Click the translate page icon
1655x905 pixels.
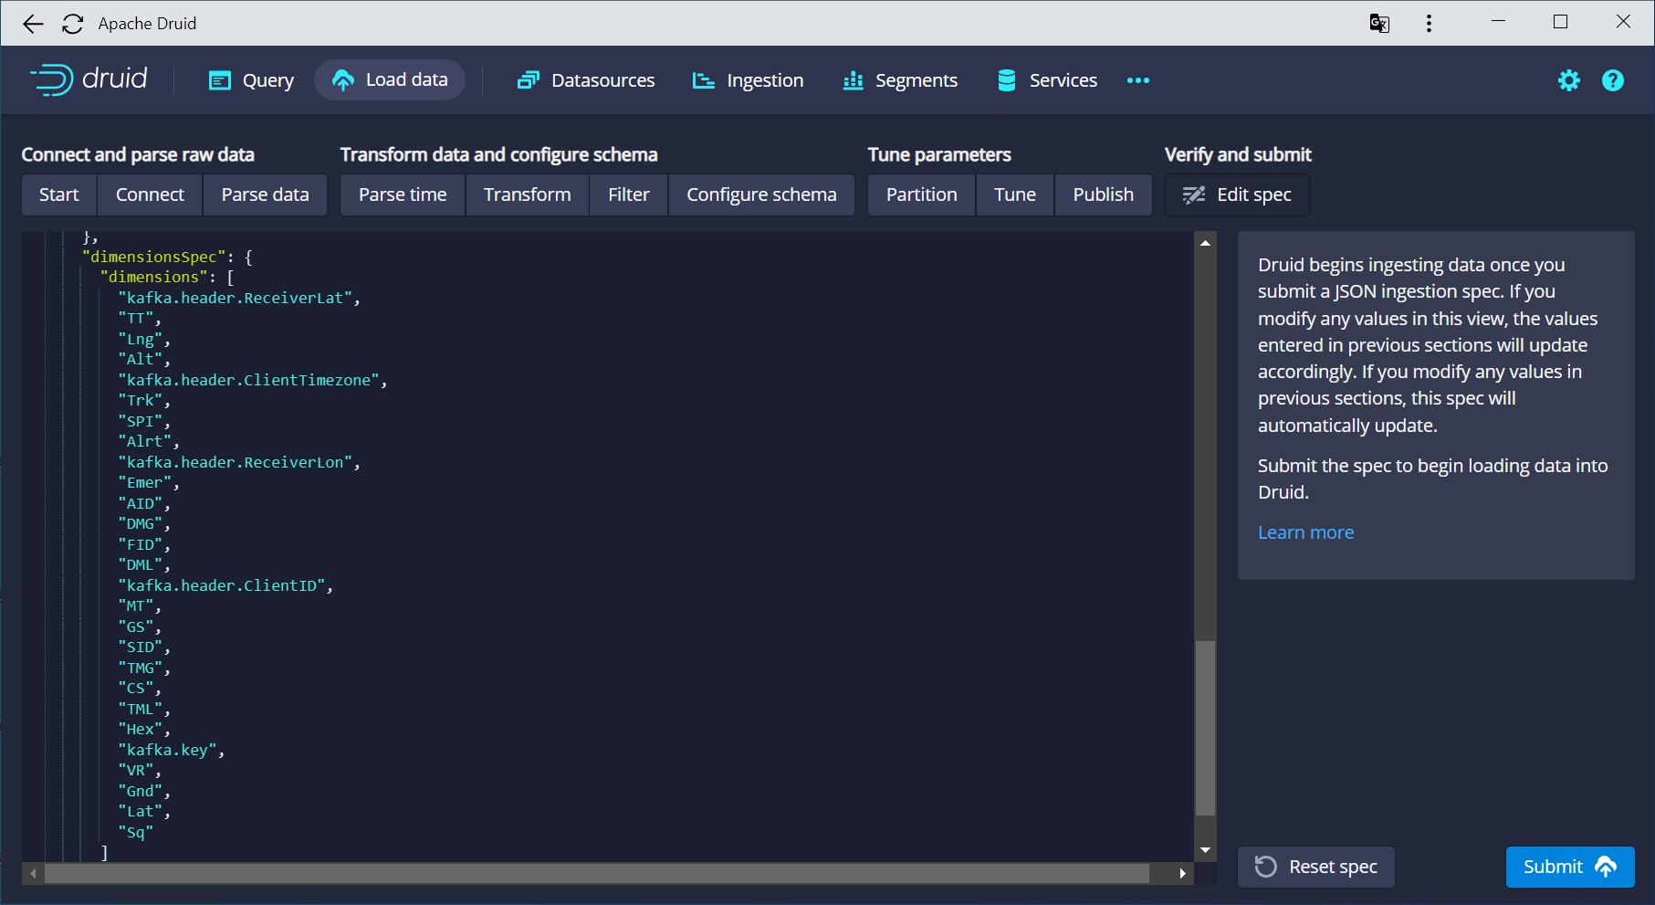[x=1378, y=24]
